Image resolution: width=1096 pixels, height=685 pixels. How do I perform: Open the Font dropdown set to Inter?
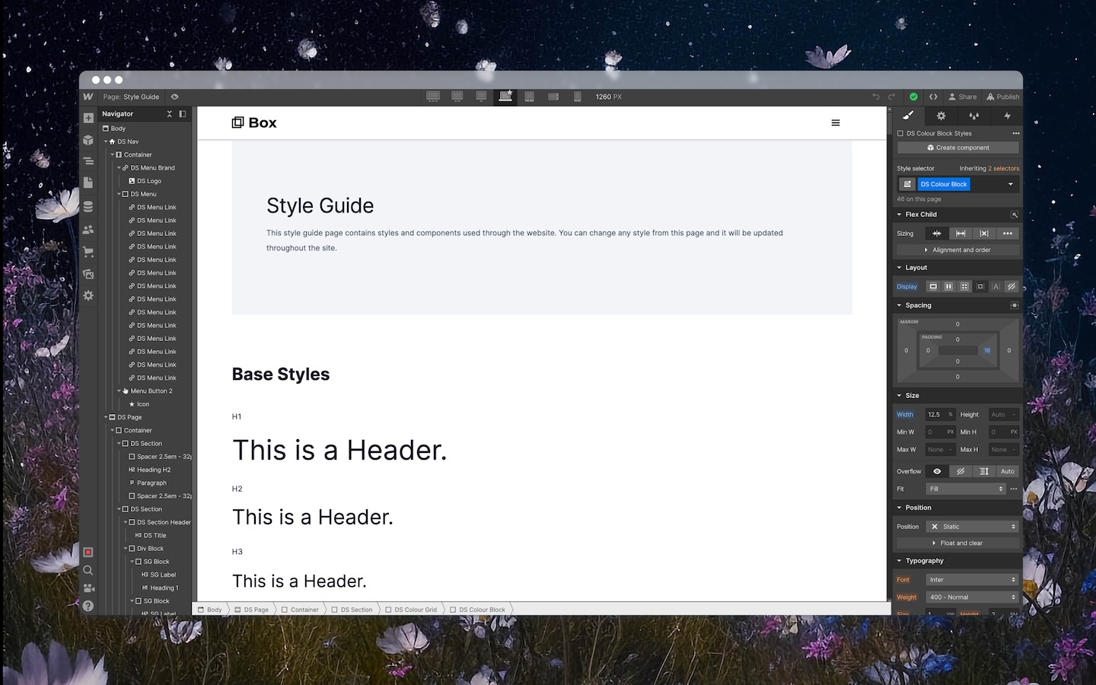(x=972, y=580)
